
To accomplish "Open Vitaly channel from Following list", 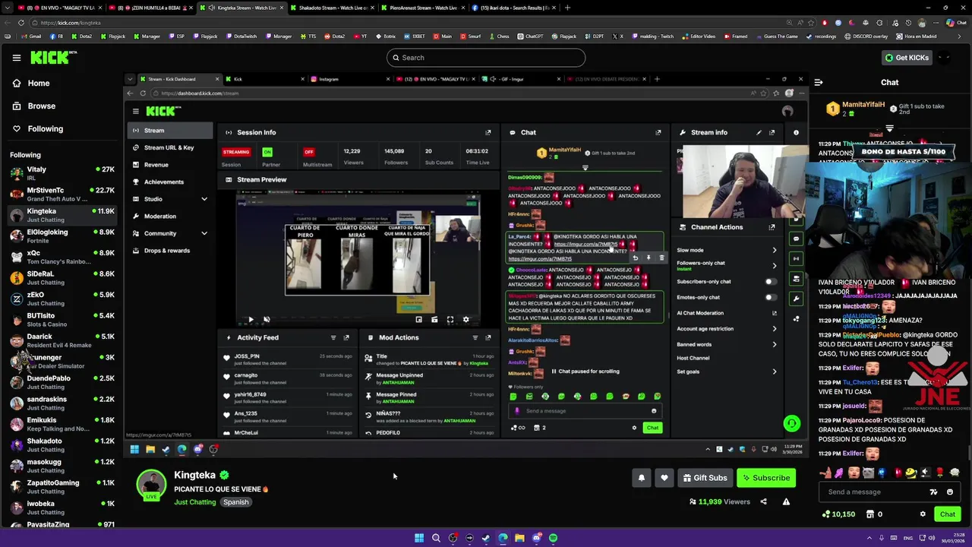I will (62, 173).
